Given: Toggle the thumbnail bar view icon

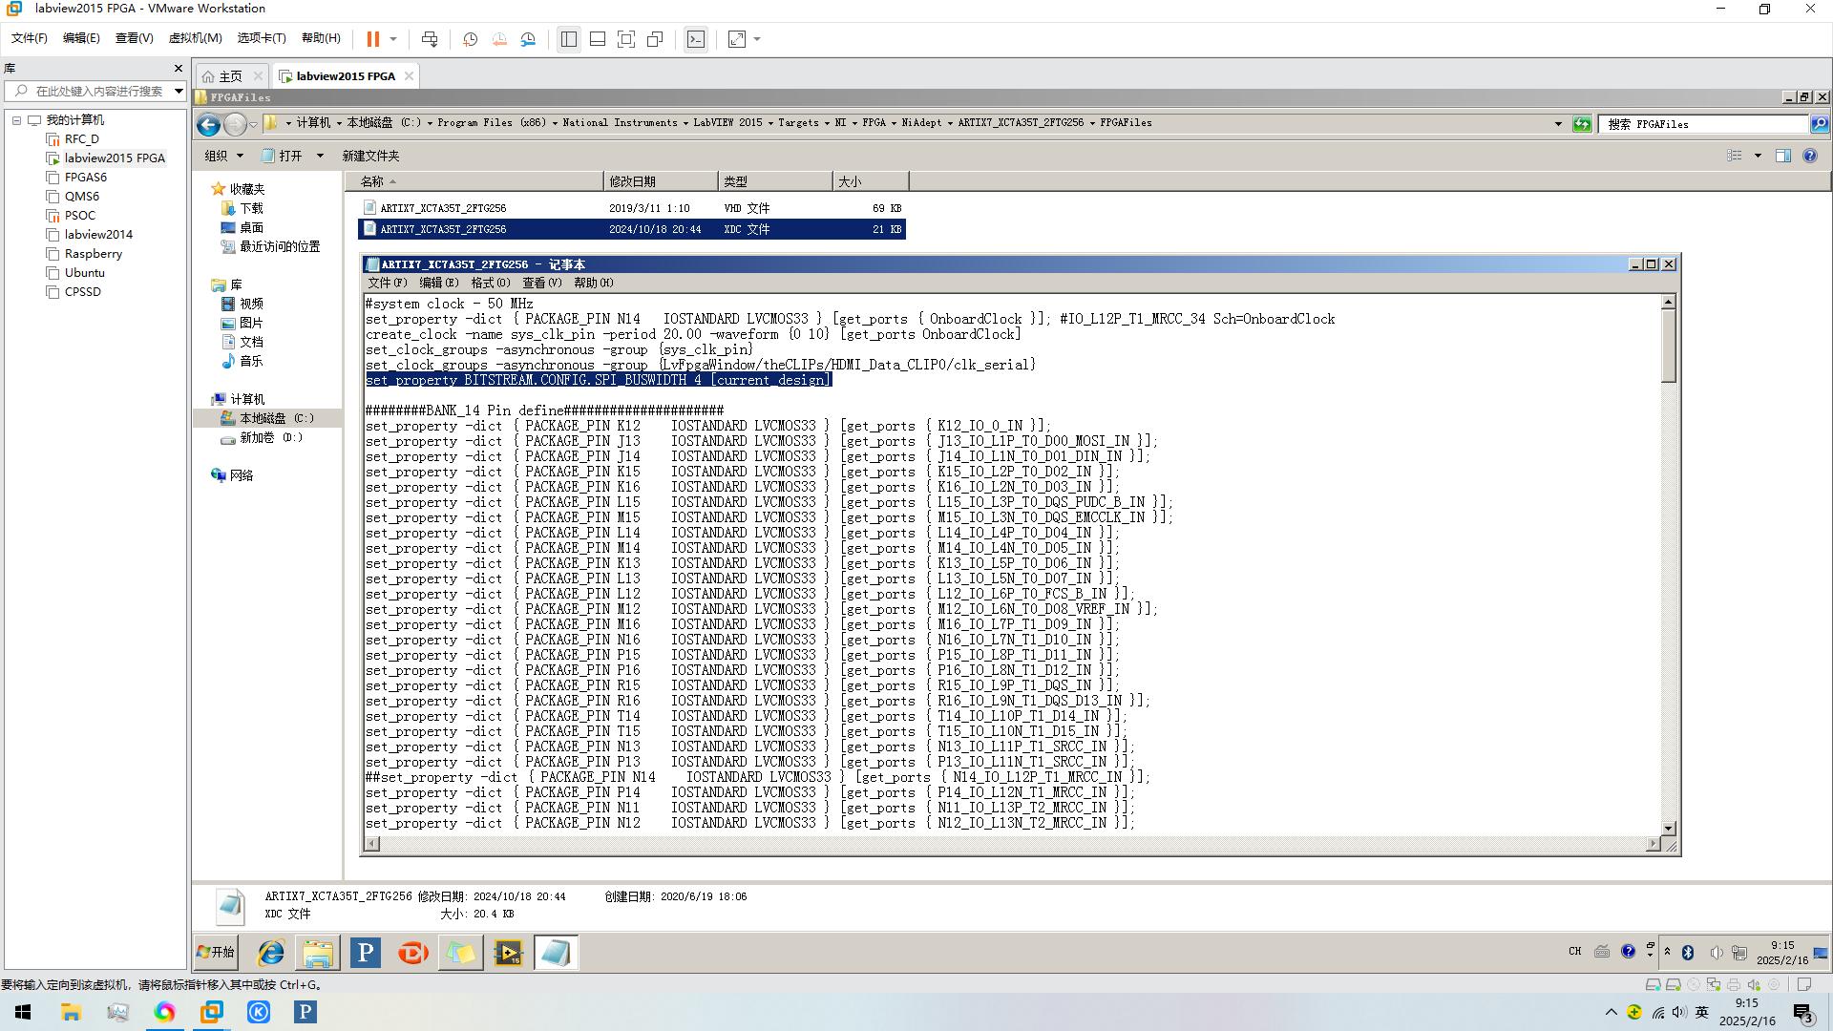Looking at the screenshot, I should coord(598,39).
